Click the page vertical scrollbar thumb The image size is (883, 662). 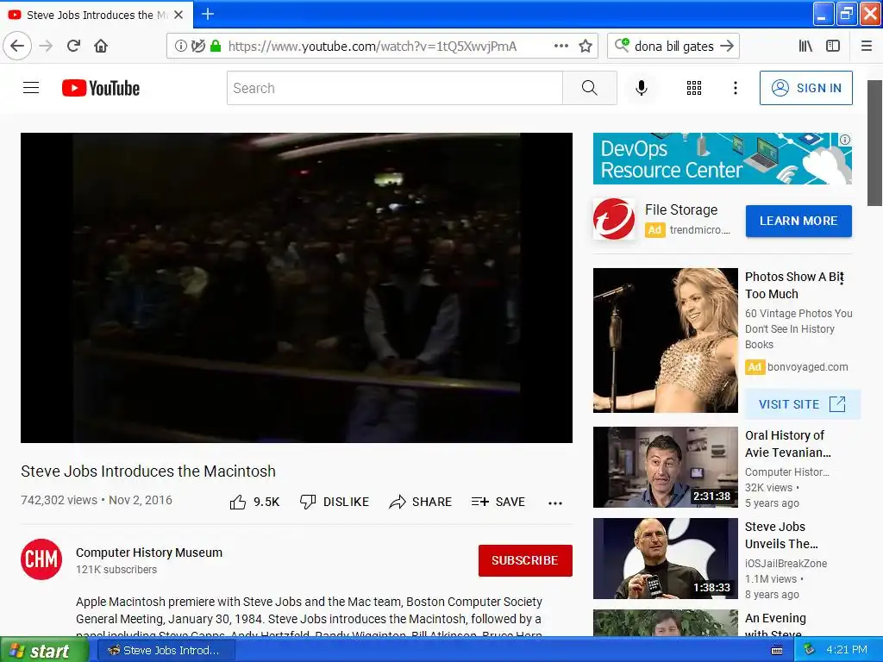[x=874, y=143]
